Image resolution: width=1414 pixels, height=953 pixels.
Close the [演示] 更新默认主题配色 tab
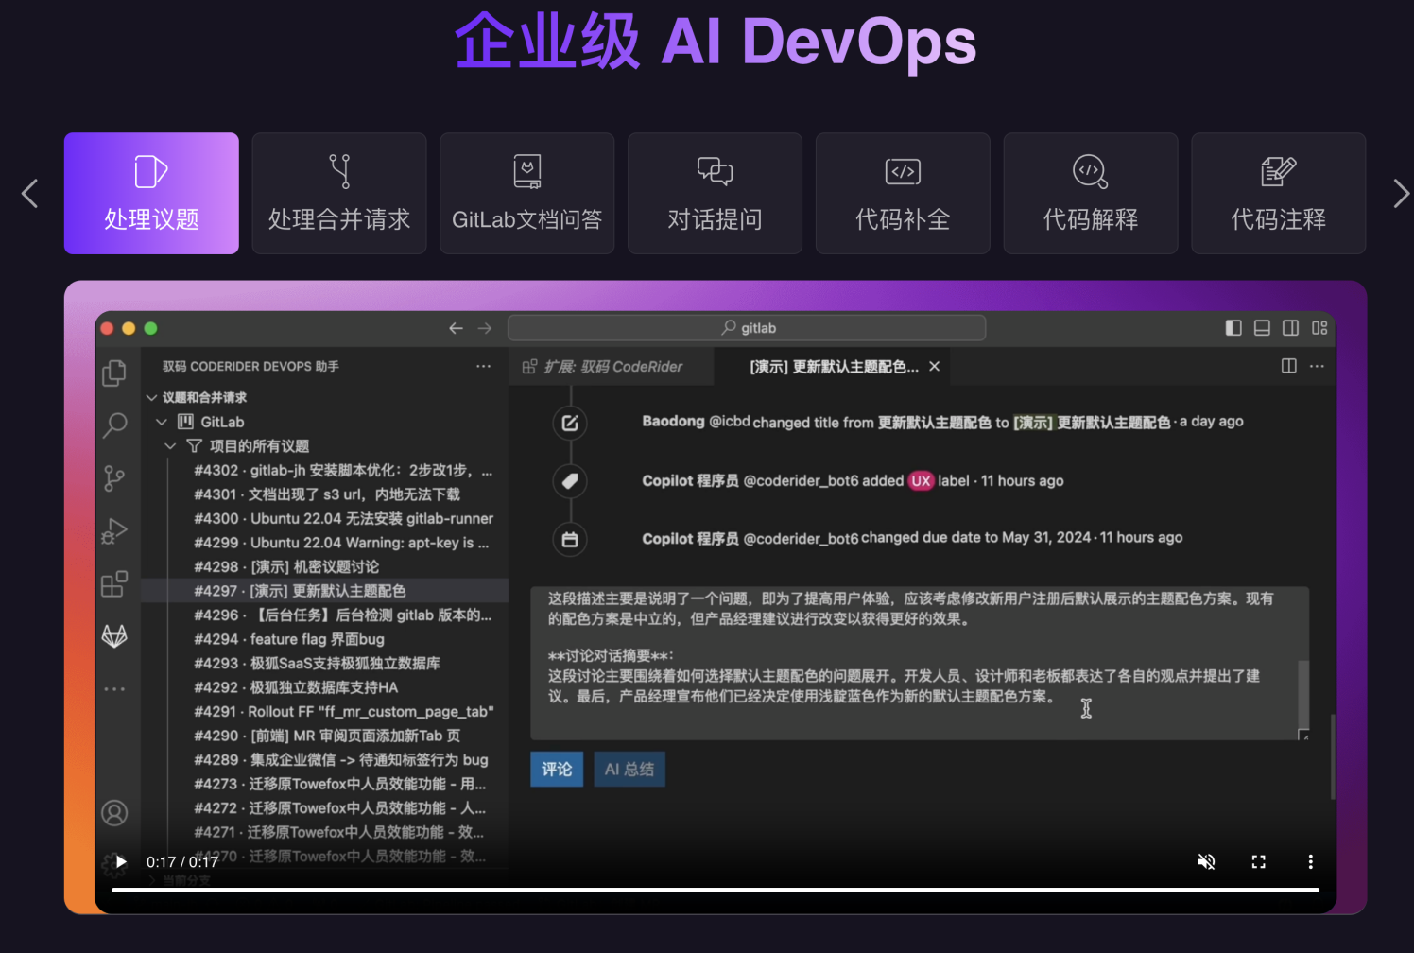tap(934, 366)
